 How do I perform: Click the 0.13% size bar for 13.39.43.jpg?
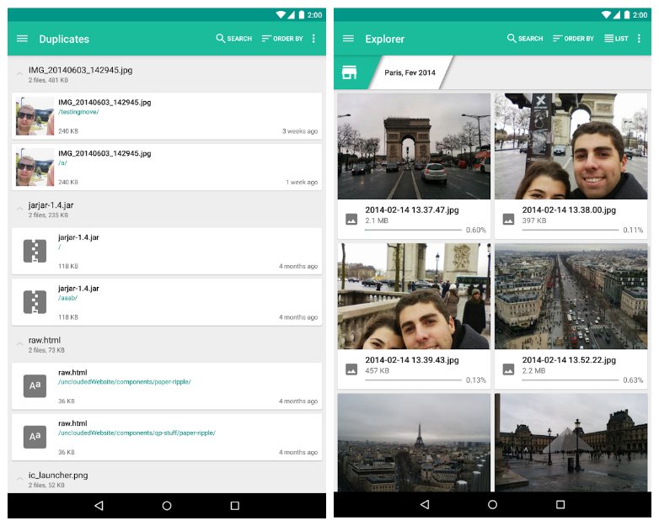(x=413, y=380)
